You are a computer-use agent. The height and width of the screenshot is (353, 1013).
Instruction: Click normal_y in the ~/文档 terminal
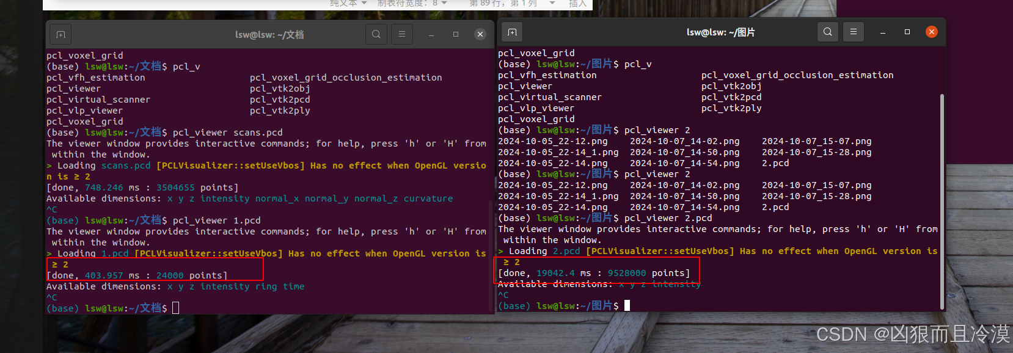[x=327, y=198]
